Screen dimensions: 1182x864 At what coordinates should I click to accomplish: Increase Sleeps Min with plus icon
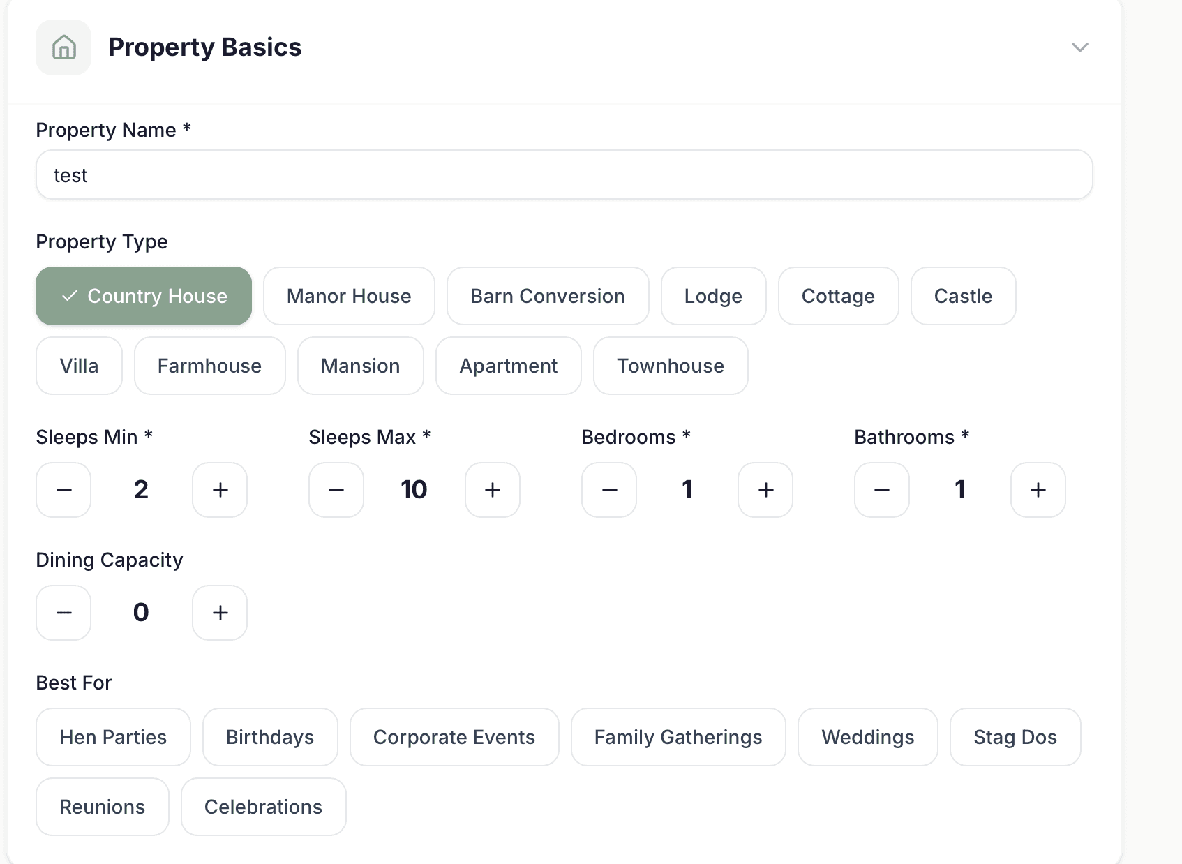(220, 490)
